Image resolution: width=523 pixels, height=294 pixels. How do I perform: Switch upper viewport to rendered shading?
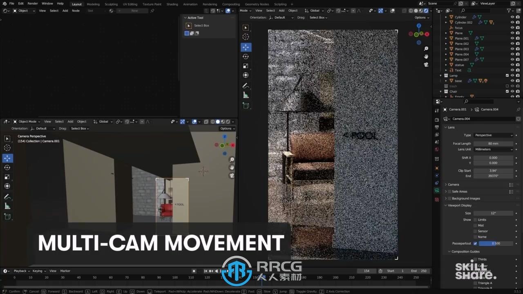426,11
